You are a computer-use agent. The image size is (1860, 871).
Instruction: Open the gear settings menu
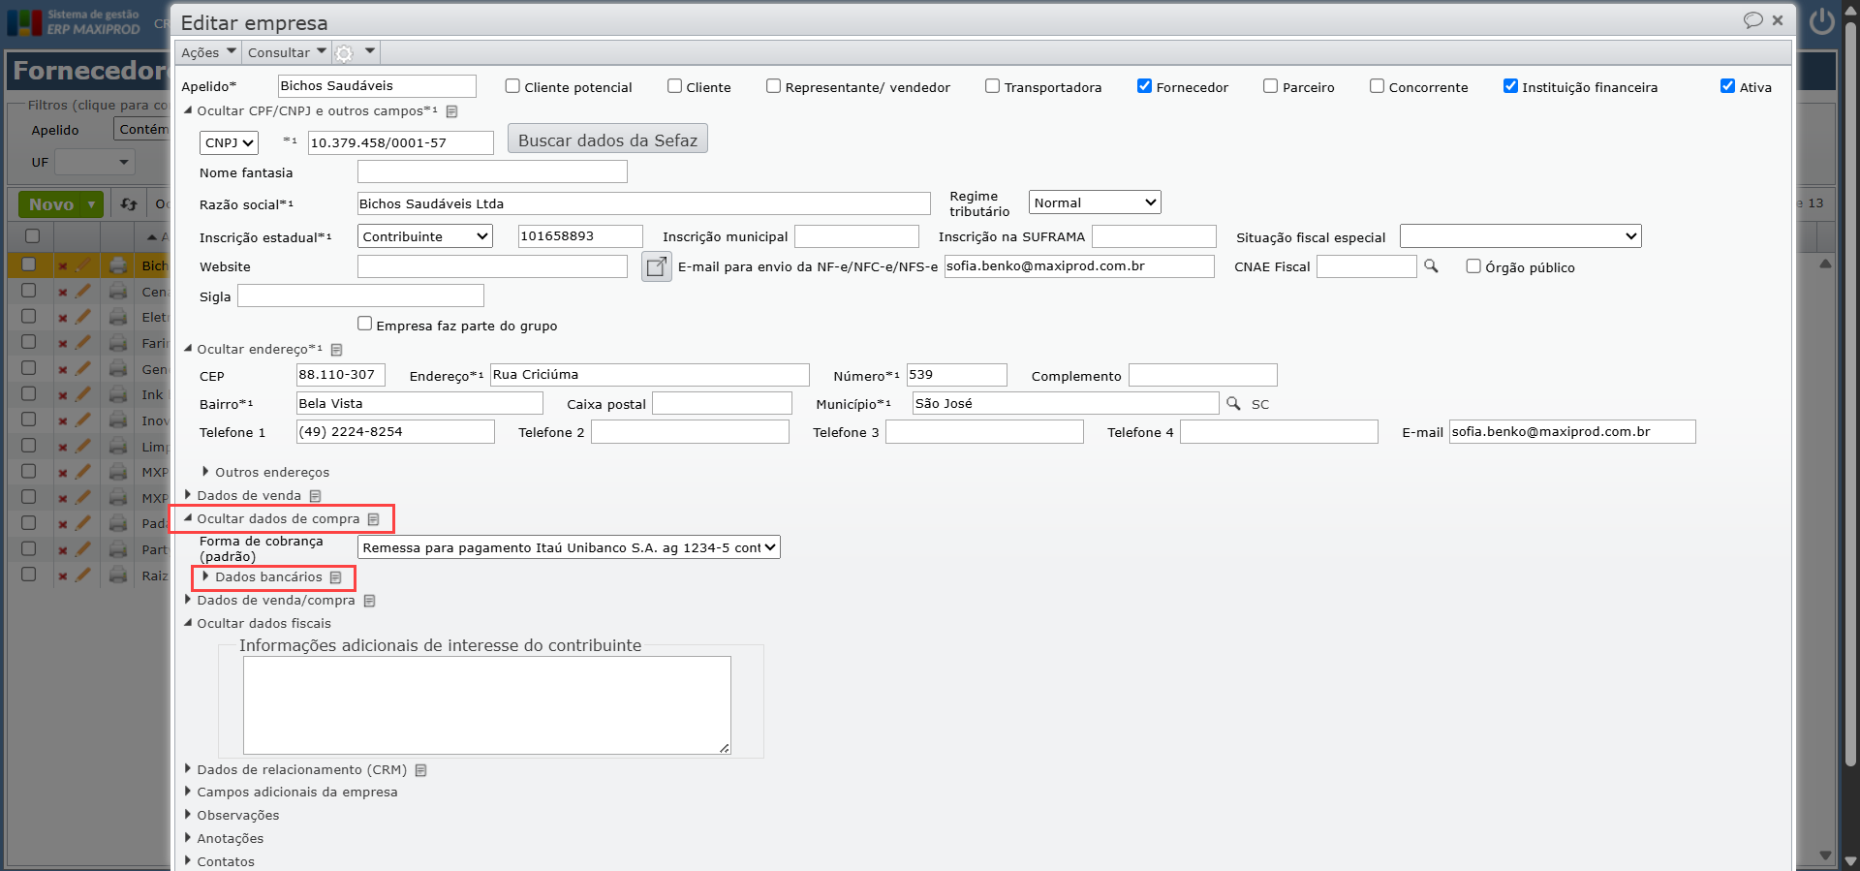tap(344, 53)
